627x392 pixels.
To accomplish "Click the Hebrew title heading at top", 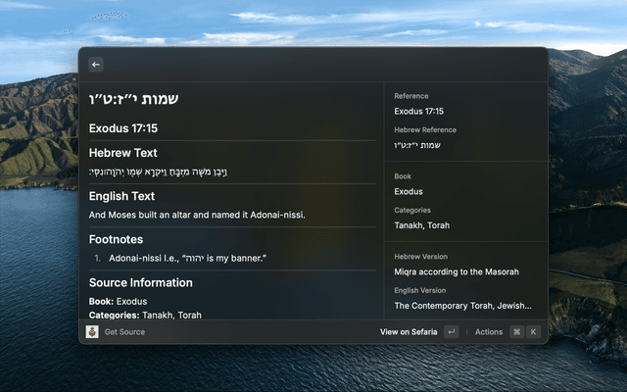I will click(133, 99).
